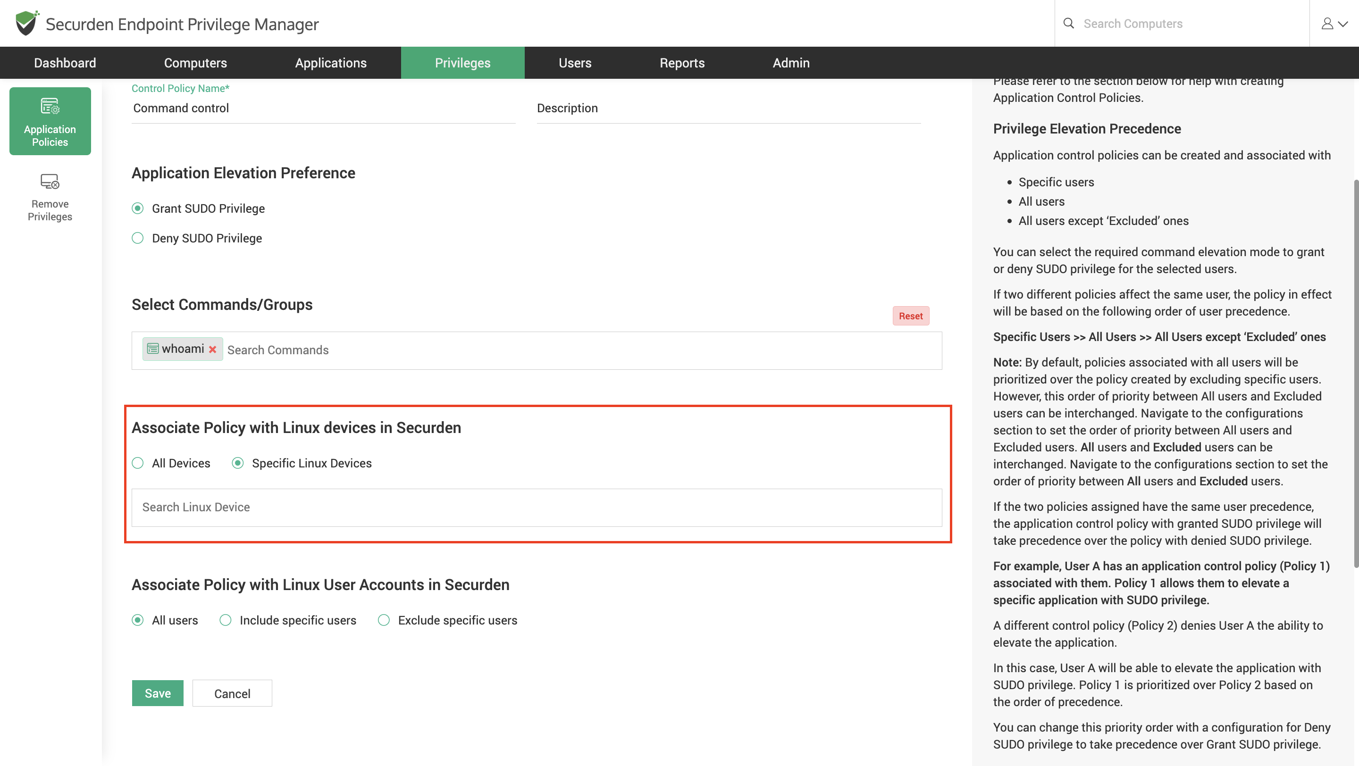
Task: Go to the Admin tab
Action: tap(791, 63)
